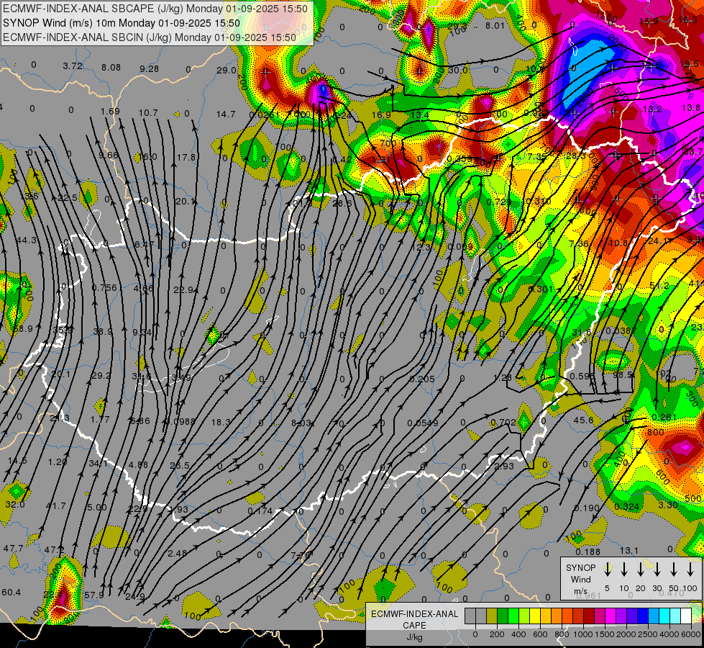Click the map value '29.0'
The width and height of the screenshot is (704, 648).
[227, 70]
